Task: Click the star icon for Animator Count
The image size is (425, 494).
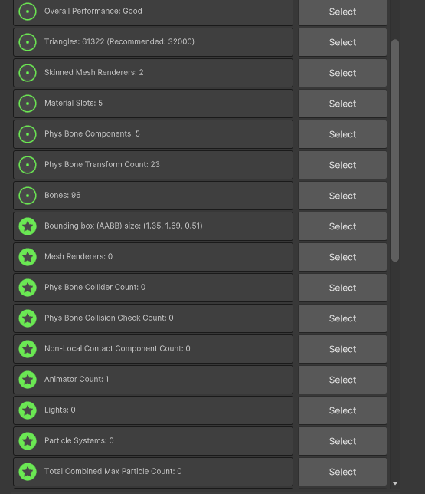Action: 28,380
